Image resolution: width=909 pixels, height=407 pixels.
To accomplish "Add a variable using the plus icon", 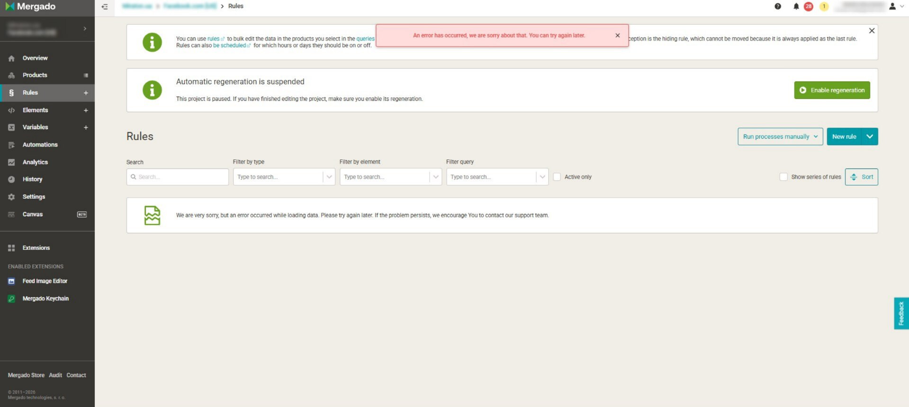I will 86,127.
